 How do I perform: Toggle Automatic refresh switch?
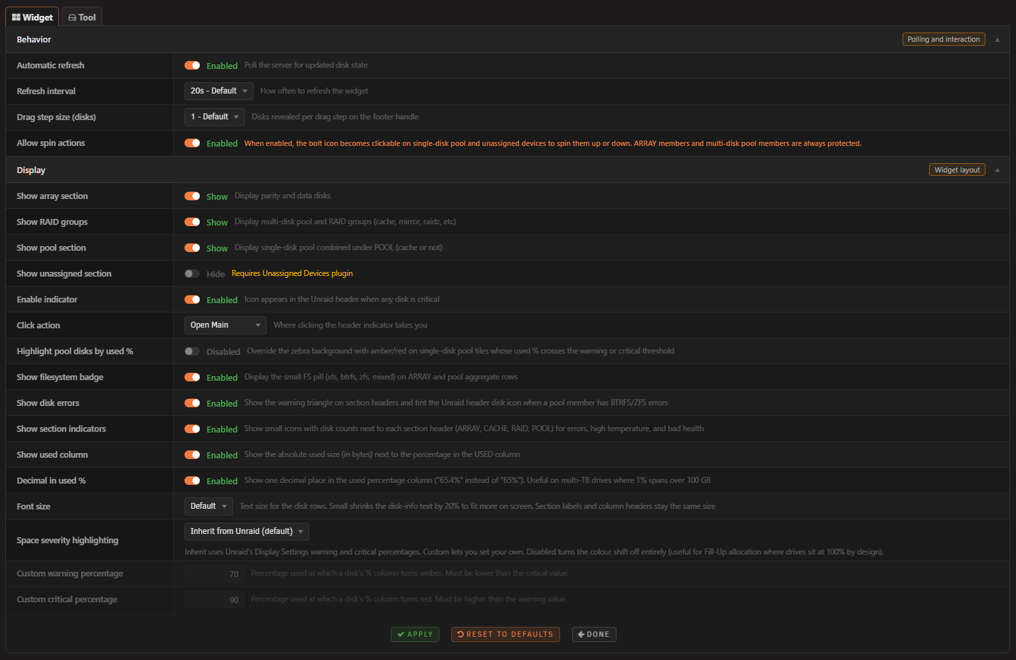[192, 66]
